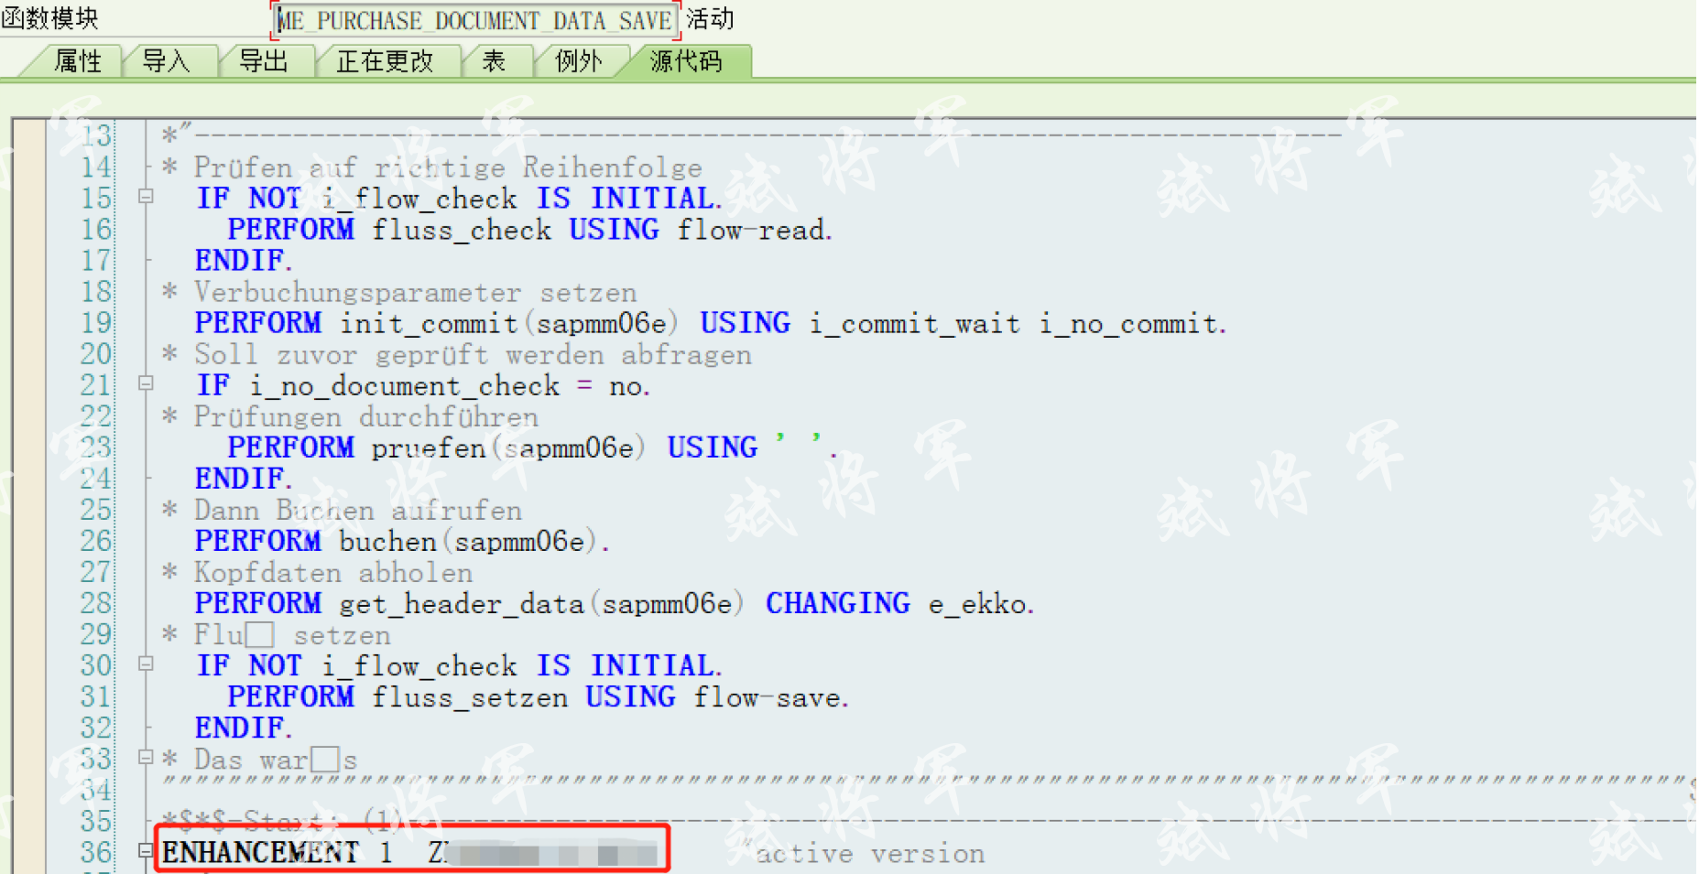Click line number 36 in the gutter
The image size is (1699, 874).
pos(96,851)
